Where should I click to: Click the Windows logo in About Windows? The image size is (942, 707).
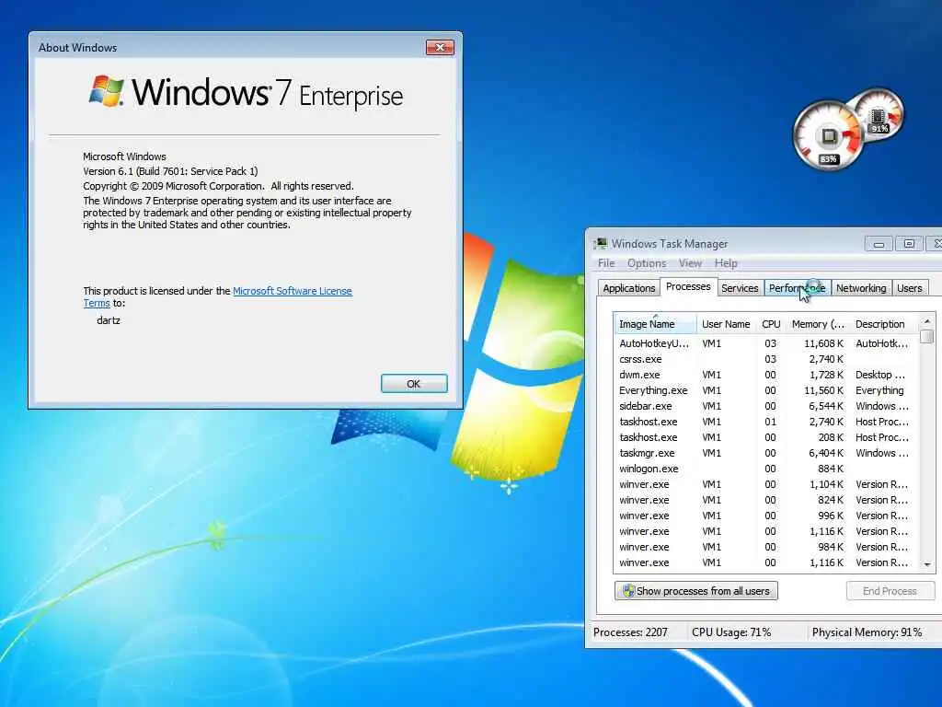coord(107,91)
